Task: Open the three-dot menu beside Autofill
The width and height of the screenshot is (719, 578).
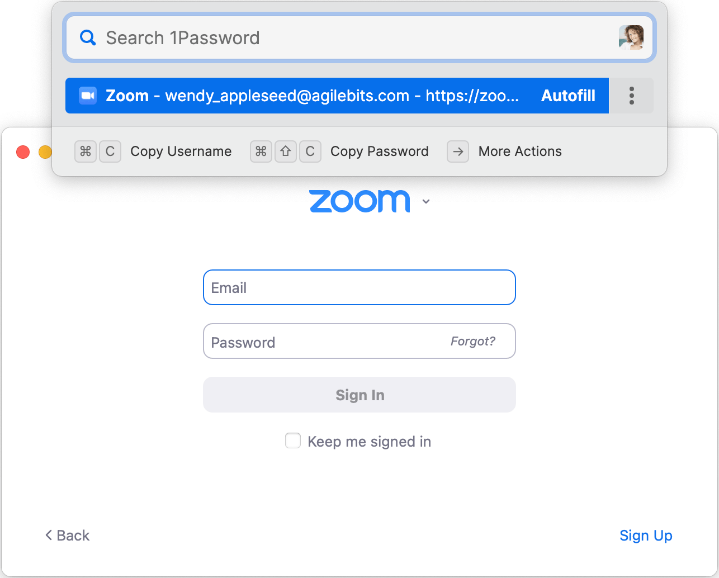Action: (631, 96)
